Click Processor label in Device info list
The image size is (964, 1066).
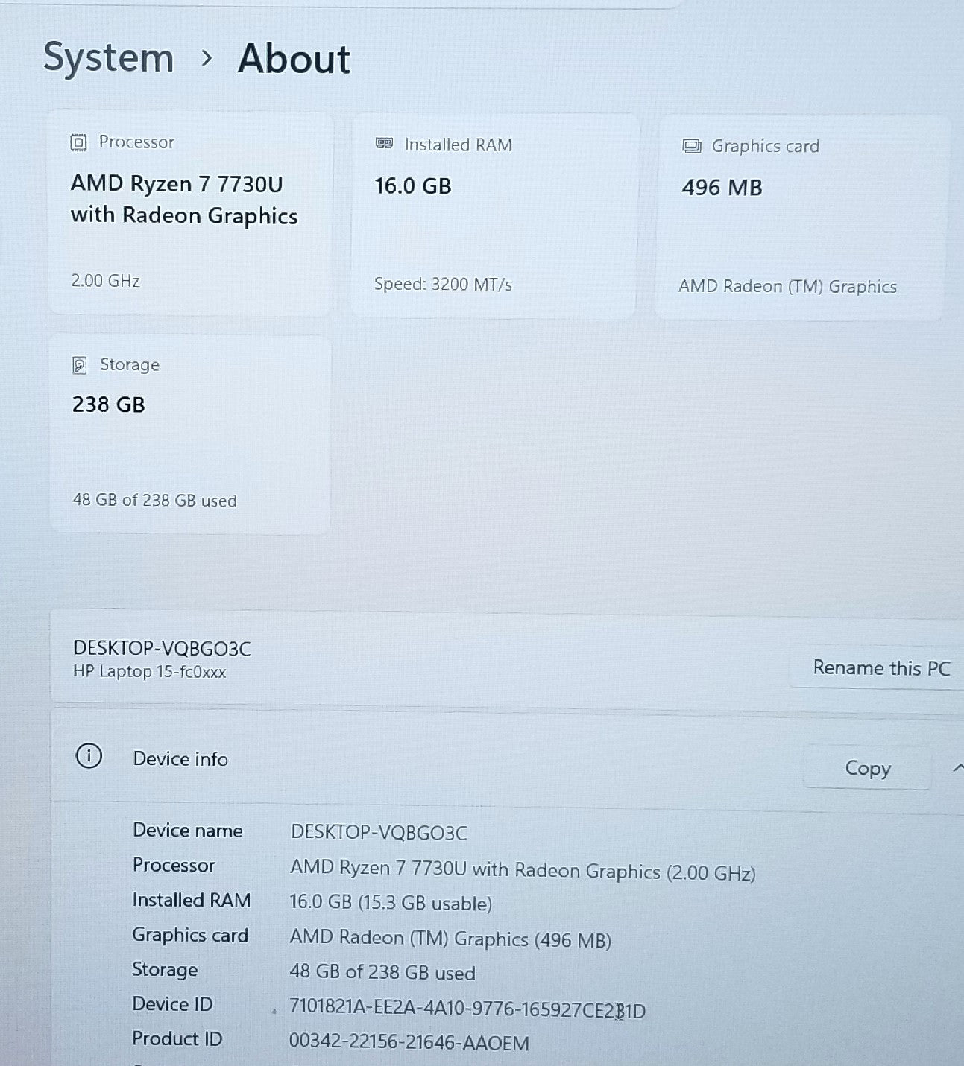tap(174, 865)
